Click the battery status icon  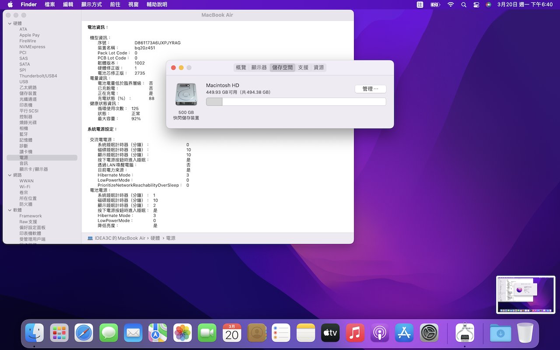(x=435, y=4)
